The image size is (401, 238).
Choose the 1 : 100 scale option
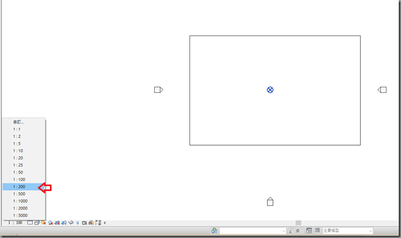pyautogui.click(x=24, y=180)
